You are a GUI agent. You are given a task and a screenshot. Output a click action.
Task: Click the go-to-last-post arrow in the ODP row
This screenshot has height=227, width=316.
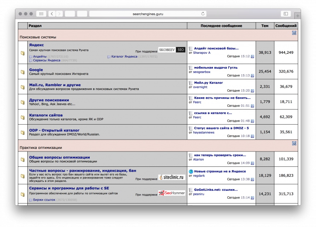[x=252, y=137]
